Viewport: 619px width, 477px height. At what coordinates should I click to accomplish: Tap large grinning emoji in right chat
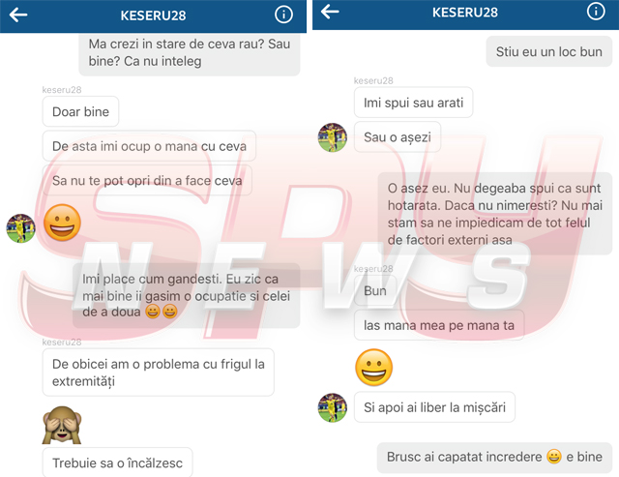374,368
